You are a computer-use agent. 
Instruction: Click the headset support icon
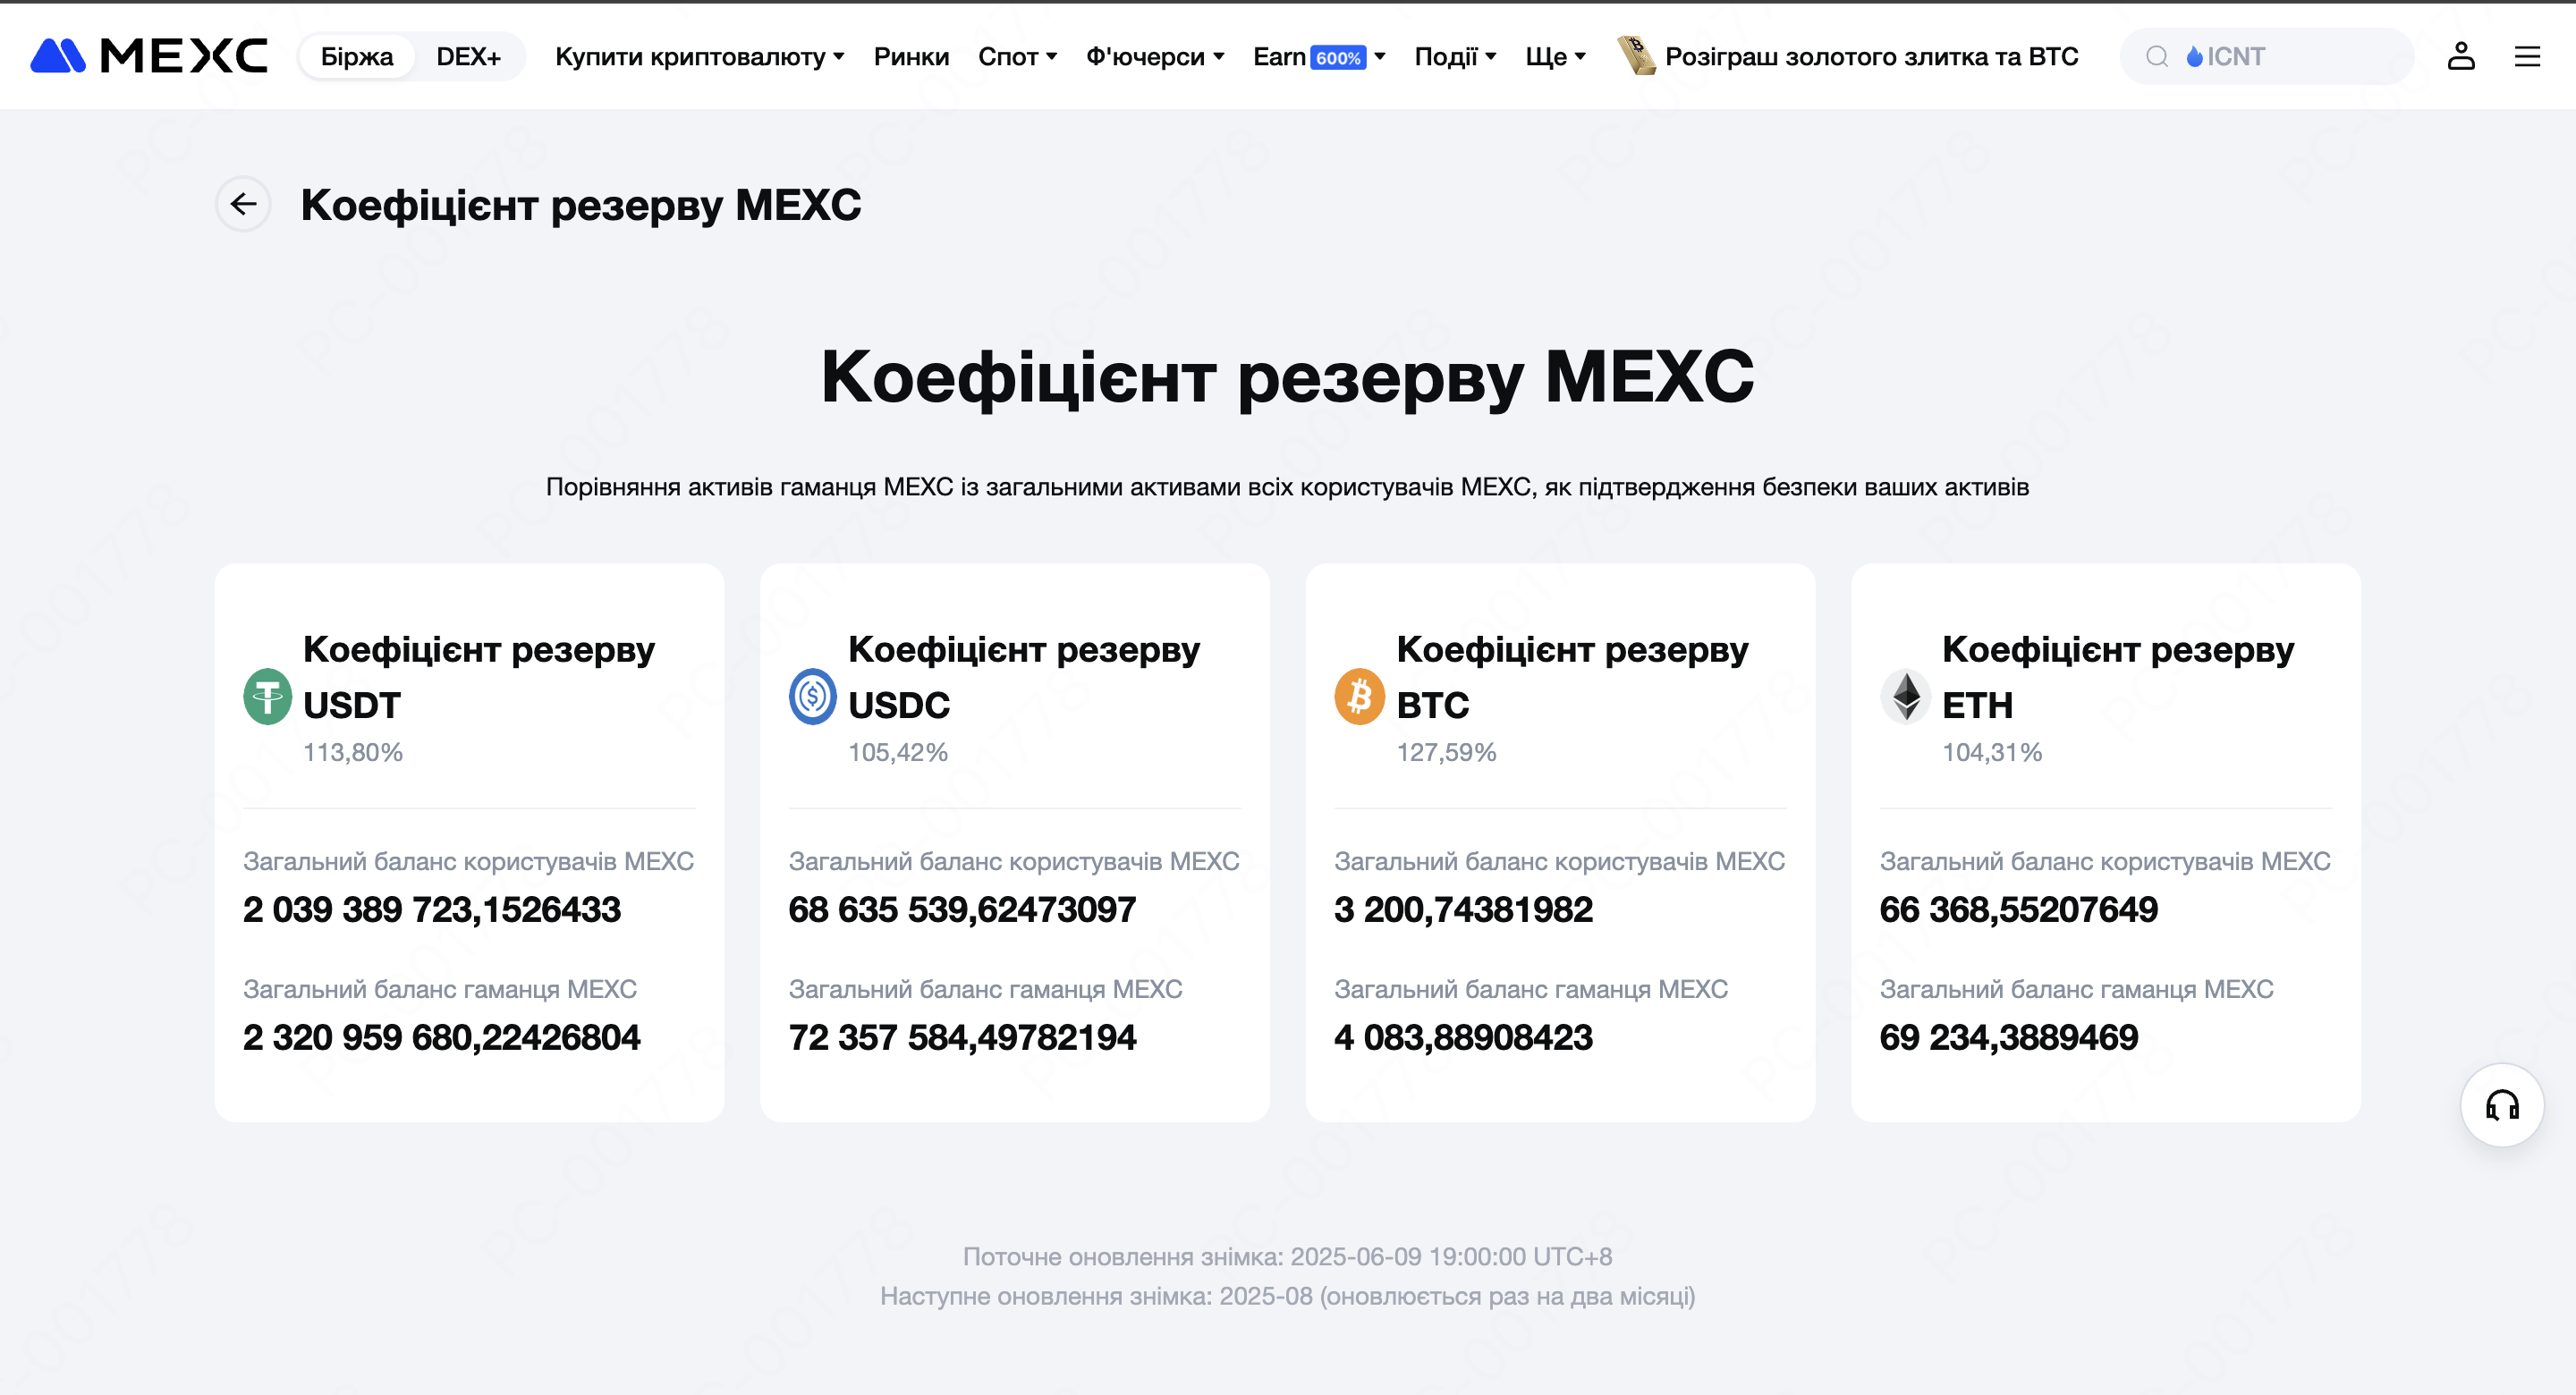pyautogui.click(x=2502, y=1105)
